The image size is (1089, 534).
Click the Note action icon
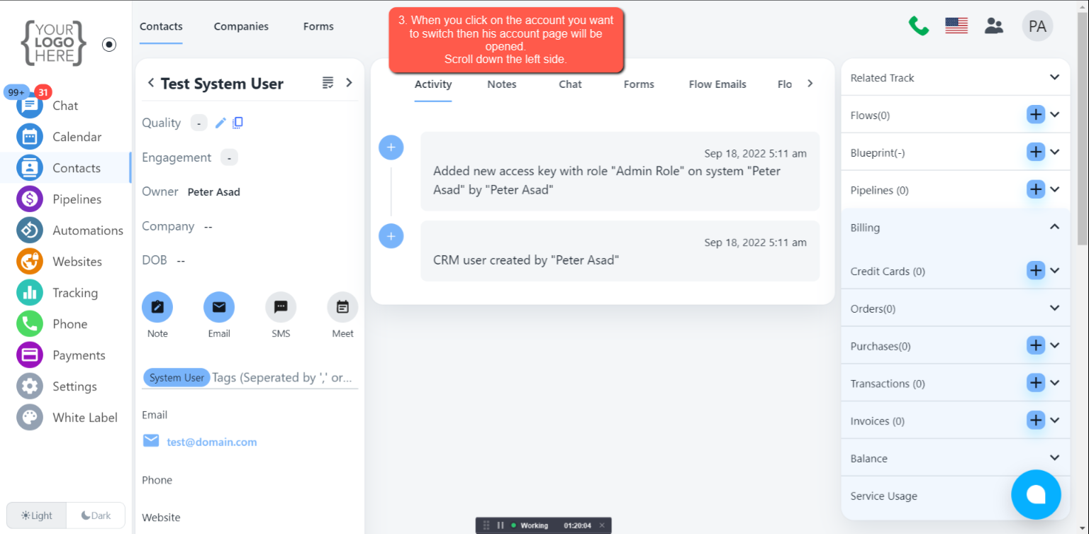point(157,307)
